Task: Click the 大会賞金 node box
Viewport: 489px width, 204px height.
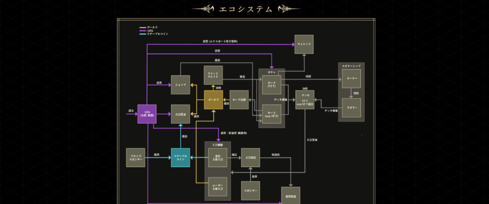Action: click(x=181, y=114)
